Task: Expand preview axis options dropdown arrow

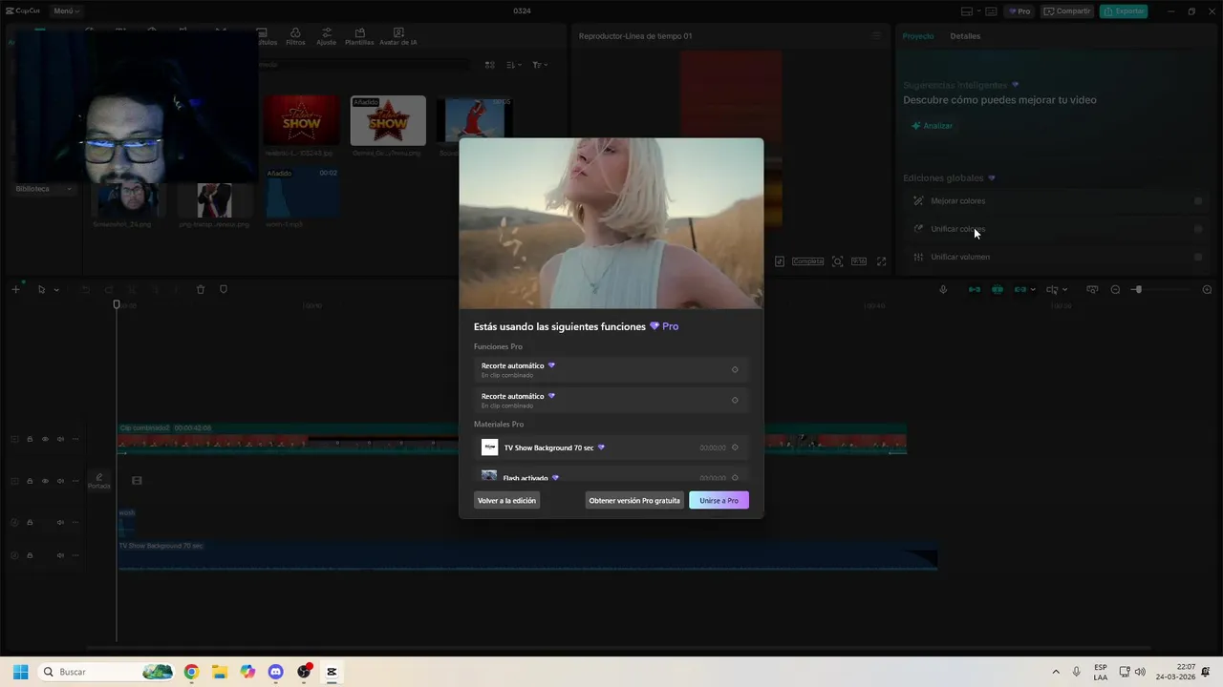Action: pyautogui.click(x=1064, y=290)
